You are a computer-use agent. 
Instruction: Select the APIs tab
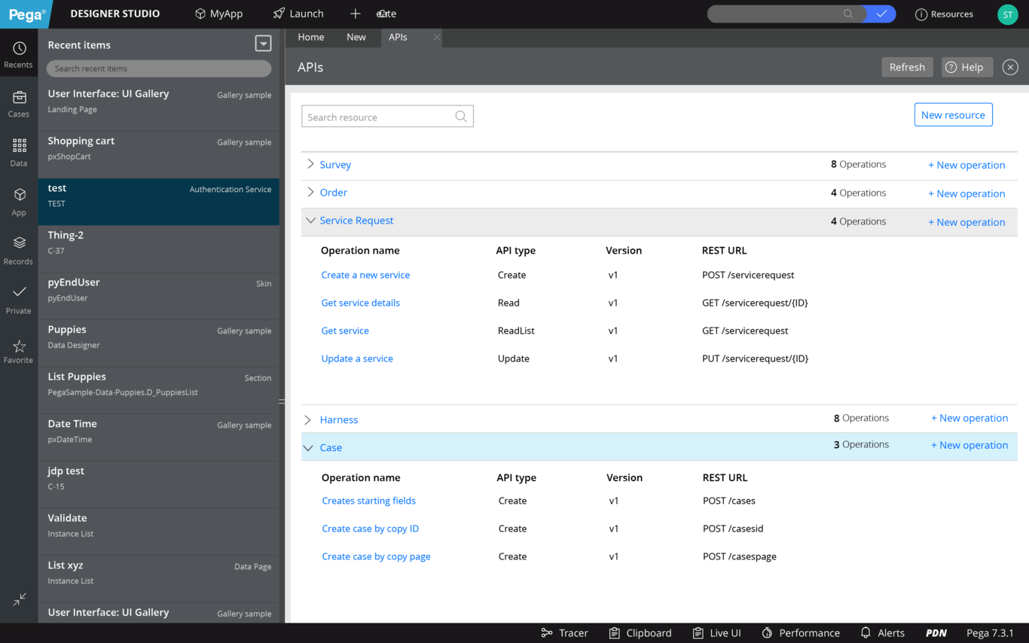click(398, 37)
